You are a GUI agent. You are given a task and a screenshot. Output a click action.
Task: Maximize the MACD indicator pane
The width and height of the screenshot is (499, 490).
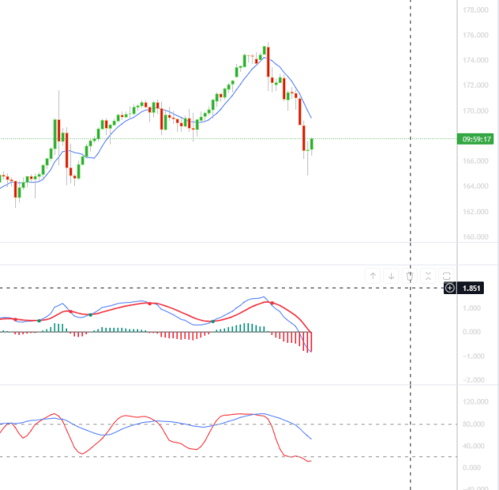(446, 276)
